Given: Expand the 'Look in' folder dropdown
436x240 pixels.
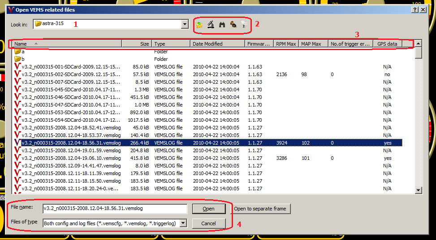Looking at the screenshot, I should tap(185, 24).
